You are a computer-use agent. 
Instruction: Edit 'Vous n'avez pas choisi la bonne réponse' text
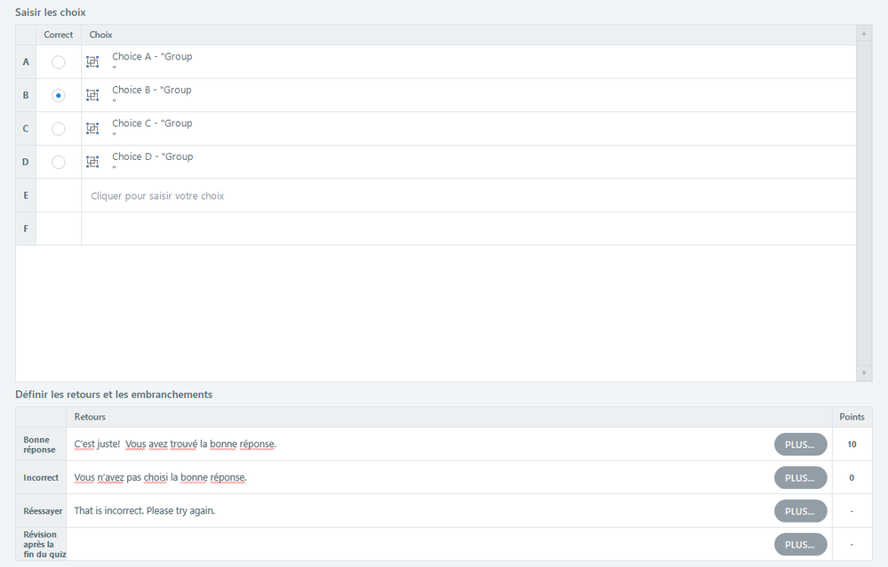(x=160, y=477)
